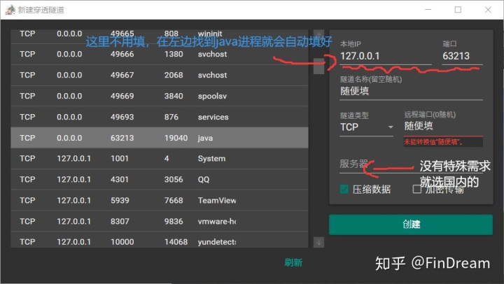Click the 端口 field showing 63213
This screenshot has width=504, height=284.
[461, 57]
